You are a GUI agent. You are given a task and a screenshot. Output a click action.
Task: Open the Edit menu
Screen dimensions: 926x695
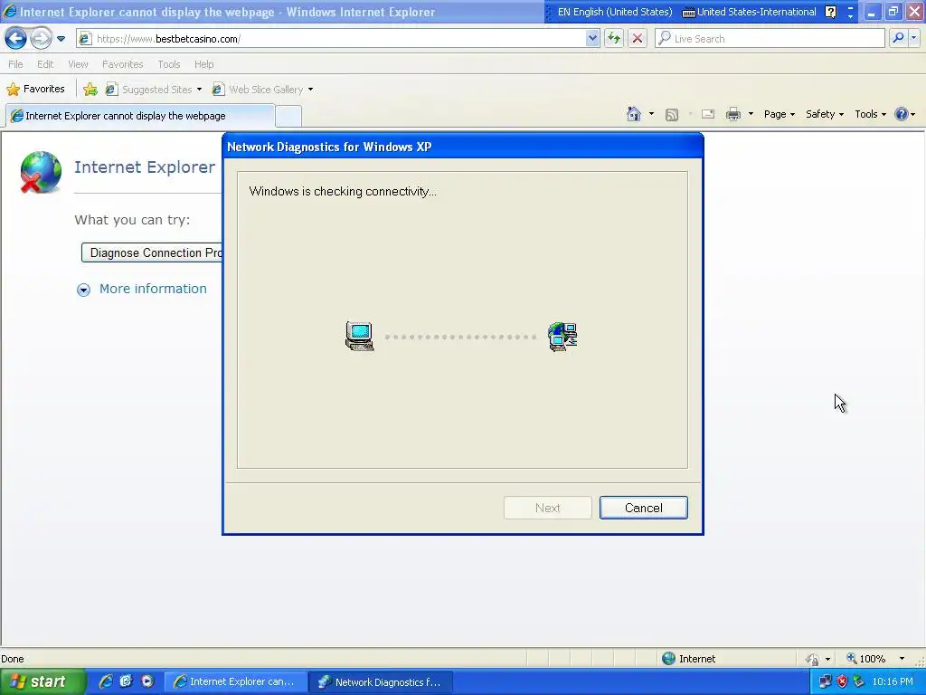click(45, 64)
